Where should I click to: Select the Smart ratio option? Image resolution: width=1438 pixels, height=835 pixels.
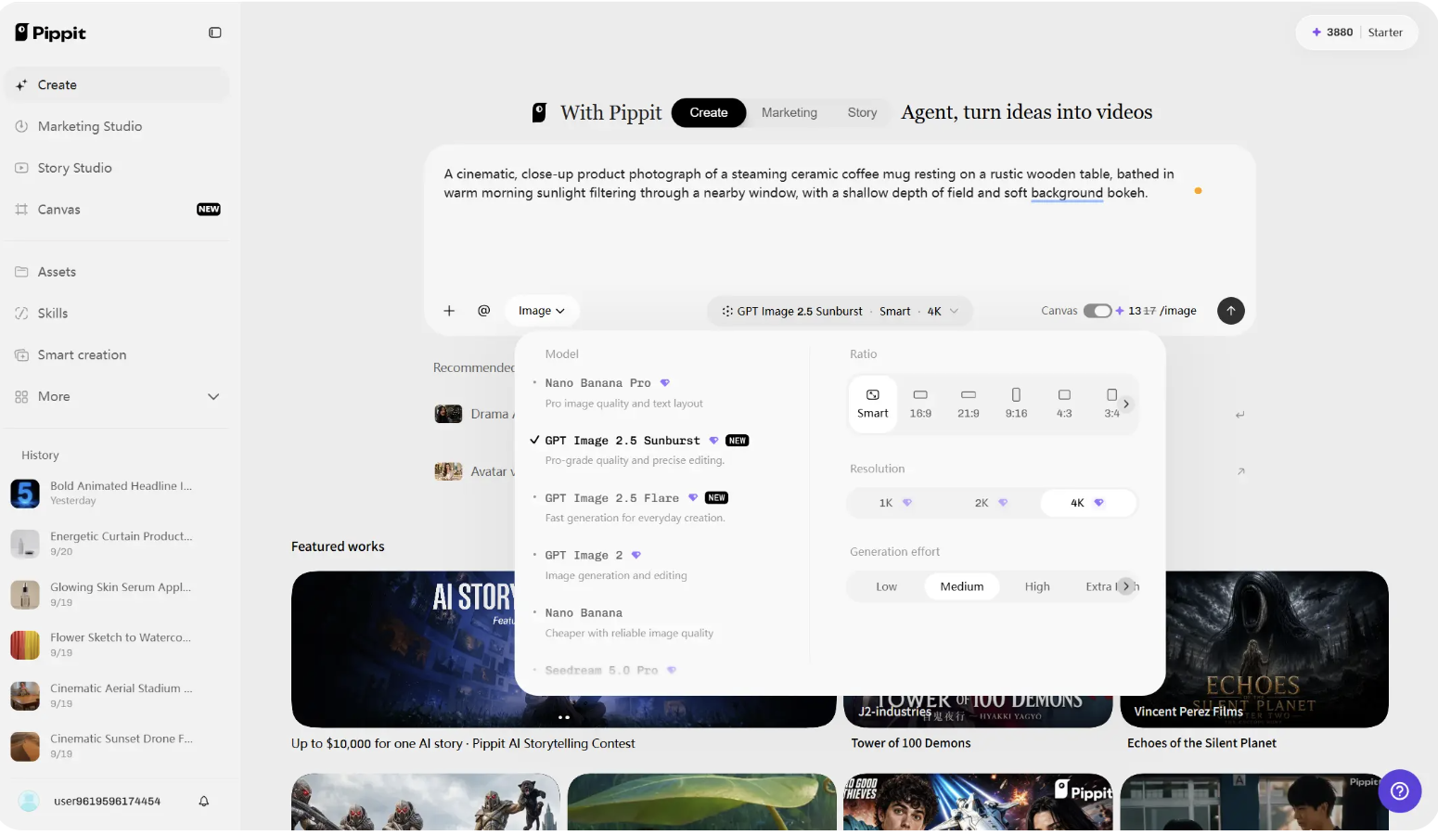click(x=872, y=404)
